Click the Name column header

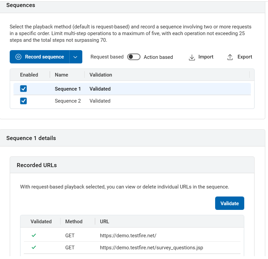61,75
